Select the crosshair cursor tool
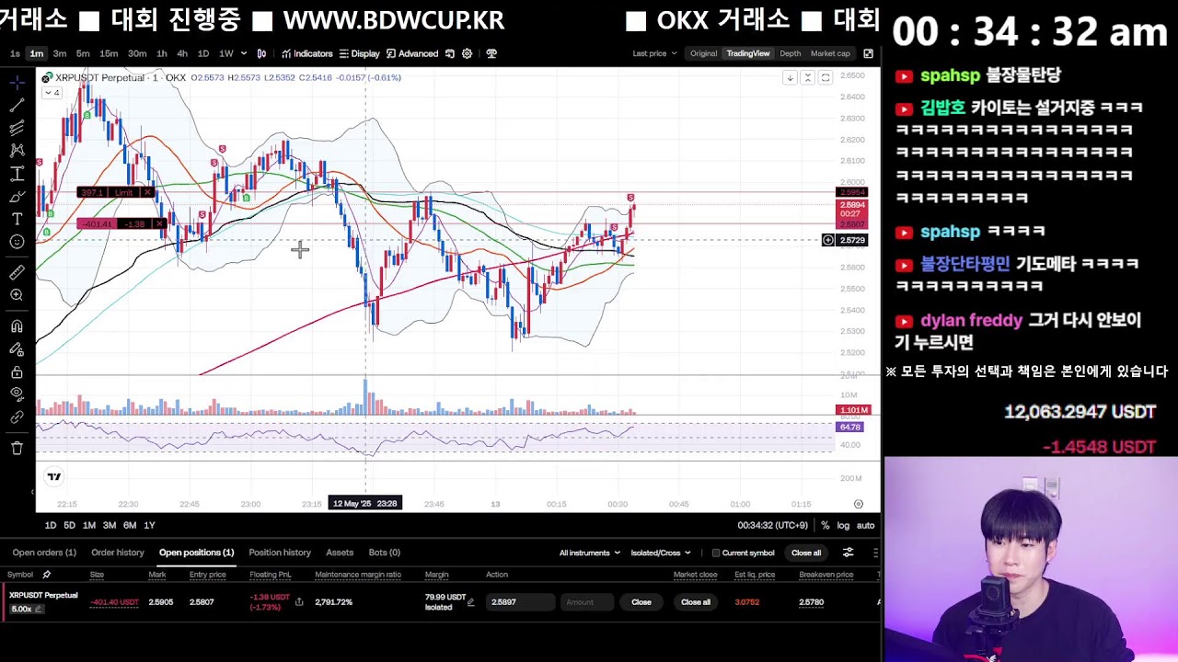1178x662 pixels. 17,83
